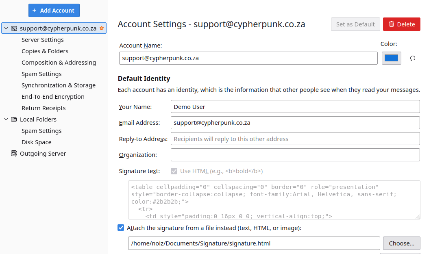Click the signature text area resize grip
Image resolution: width=431 pixels, height=254 pixels.
point(418,217)
